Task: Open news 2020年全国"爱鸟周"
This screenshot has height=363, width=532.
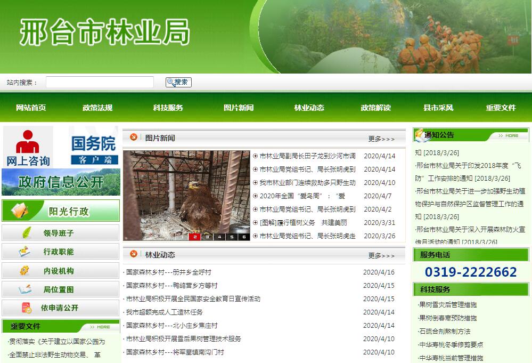Action: tap(302, 196)
